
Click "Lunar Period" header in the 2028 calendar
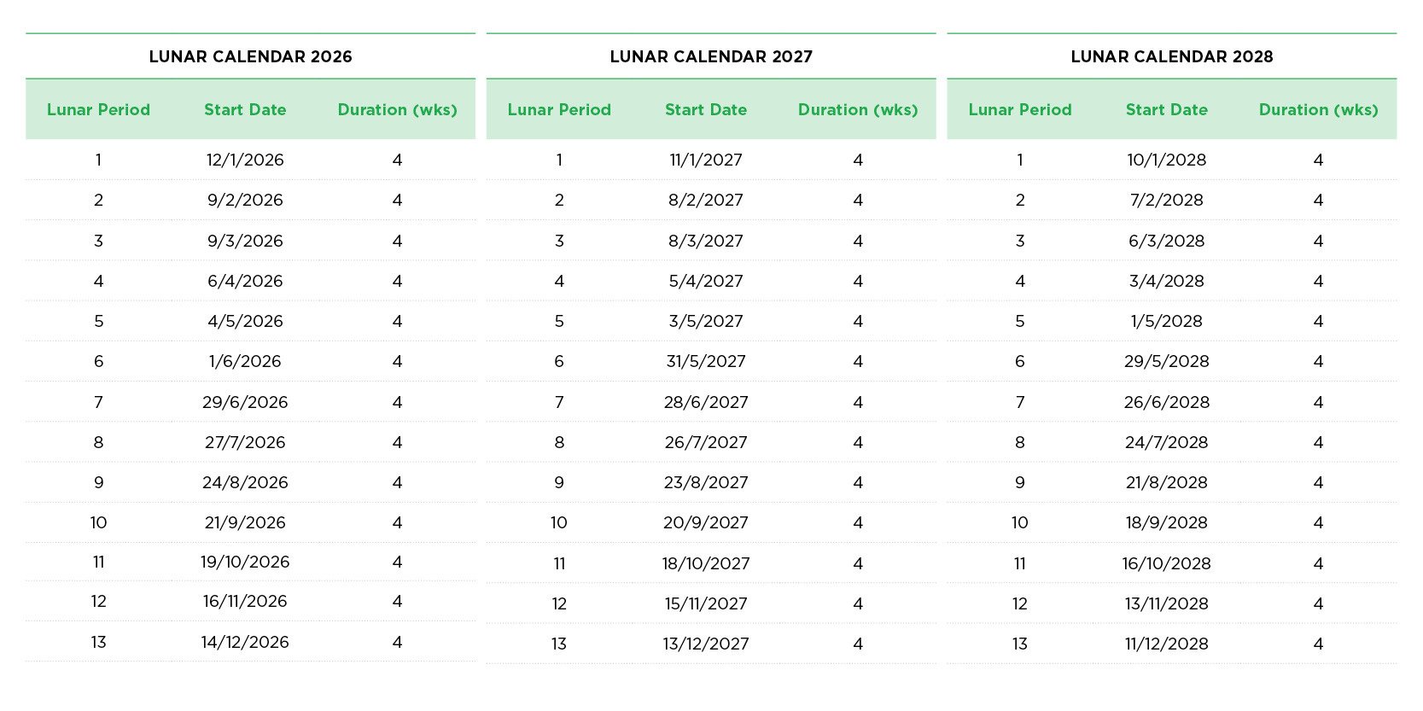coord(1020,109)
